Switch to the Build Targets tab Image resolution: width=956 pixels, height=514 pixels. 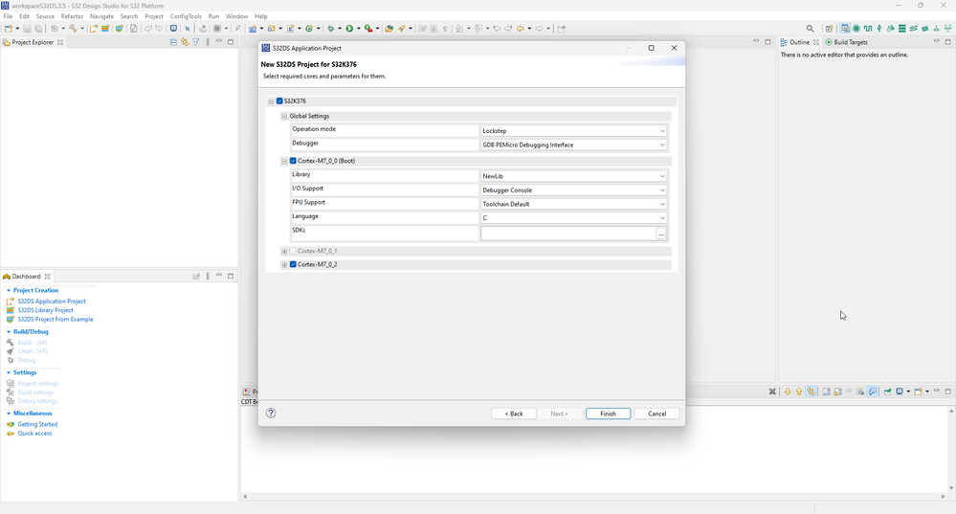click(x=846, y=42)
